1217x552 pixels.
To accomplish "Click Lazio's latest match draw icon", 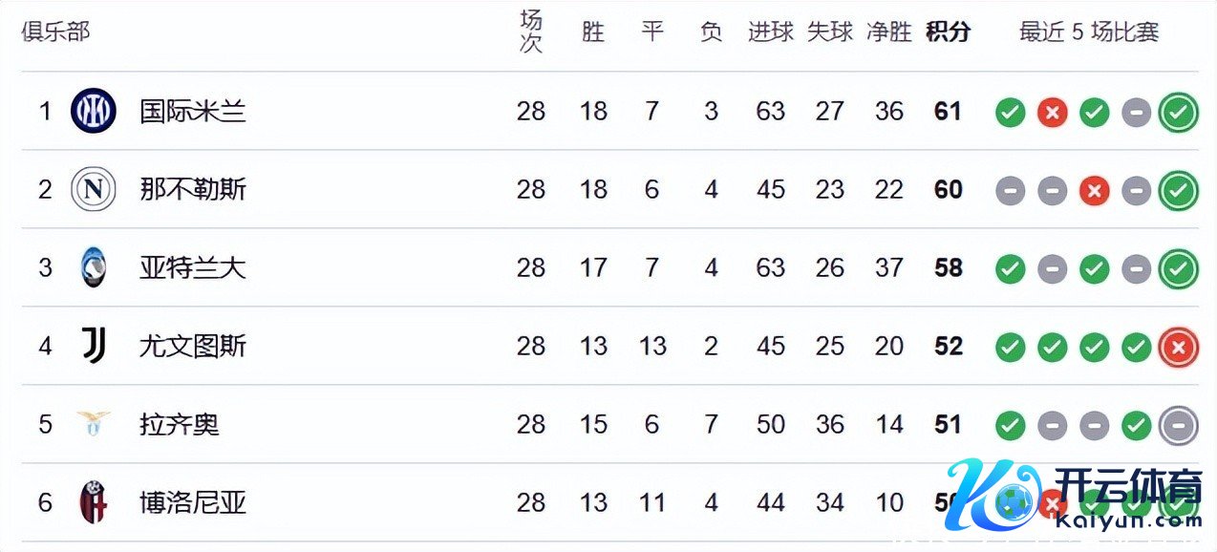I will pos(1178,426).
